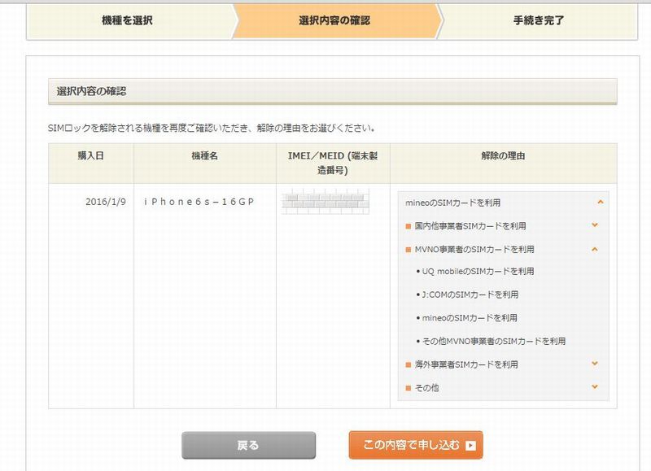
Task: Expand その他 reason using its chevron
Action: click(x=595, y=387)
